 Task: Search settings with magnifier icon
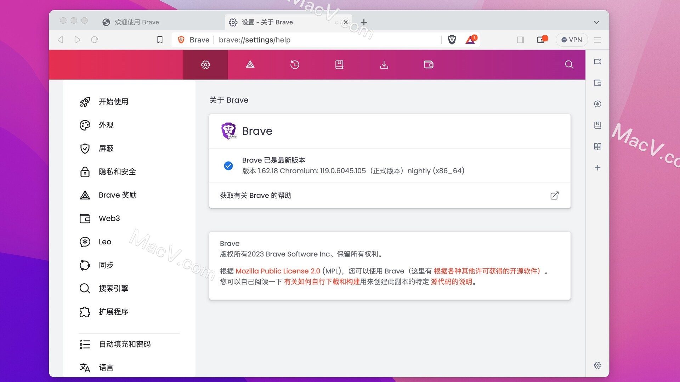569,65
